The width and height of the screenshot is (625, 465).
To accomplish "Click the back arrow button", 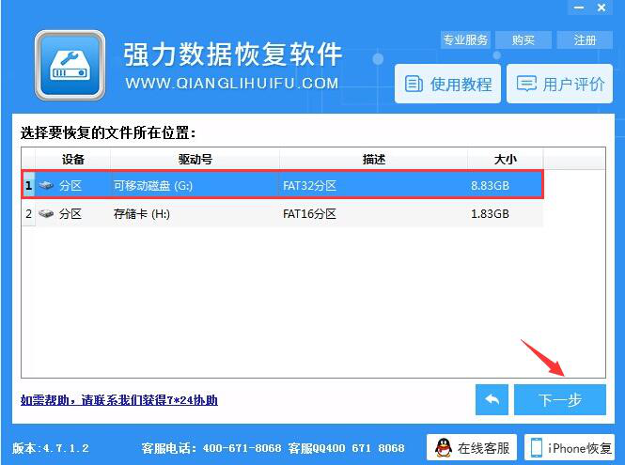I will point(492,399).
